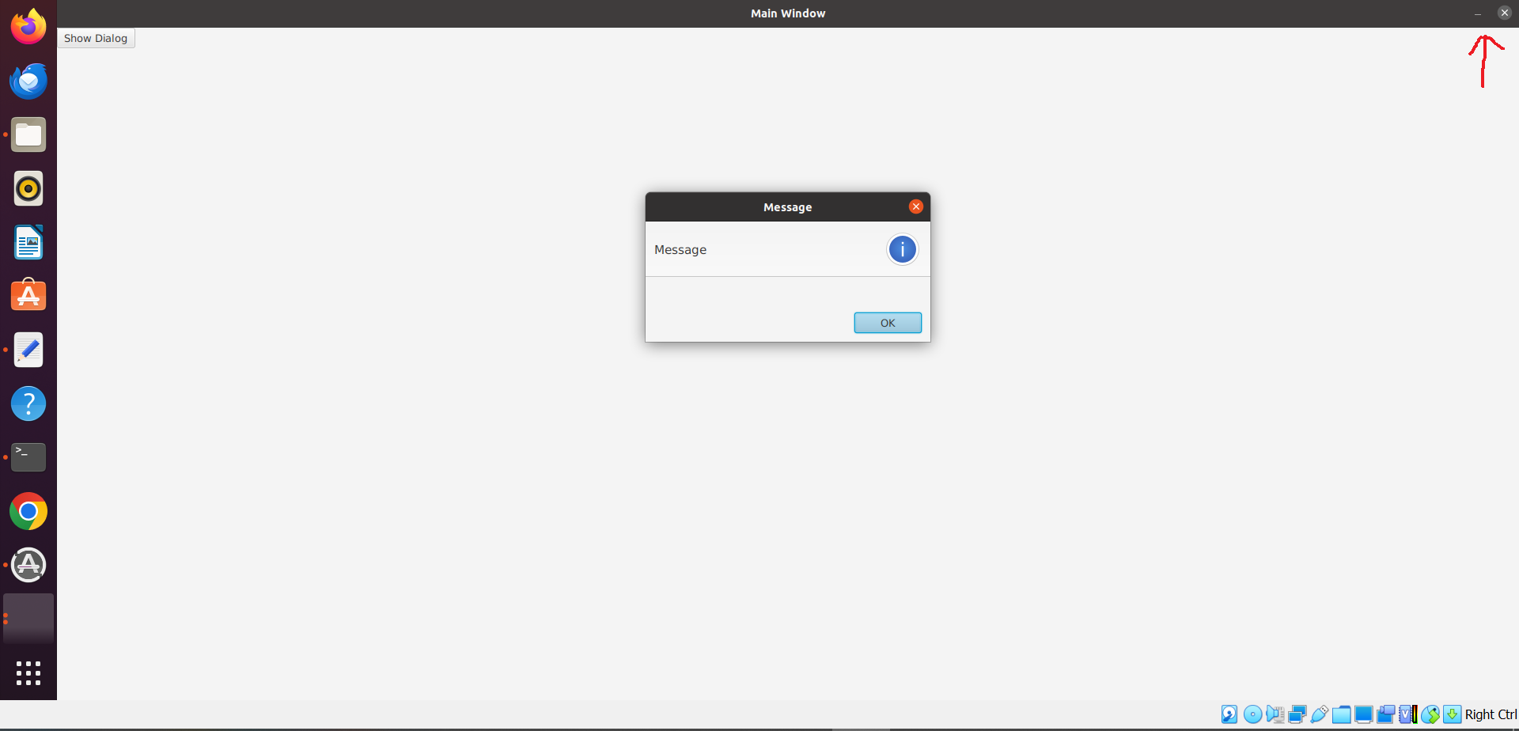Close the Message dialog with red X
The image size is (1519, 731).
click(915, 206)
